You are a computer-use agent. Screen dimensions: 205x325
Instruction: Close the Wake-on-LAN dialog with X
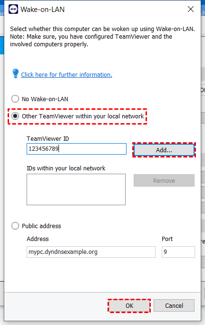191,9
